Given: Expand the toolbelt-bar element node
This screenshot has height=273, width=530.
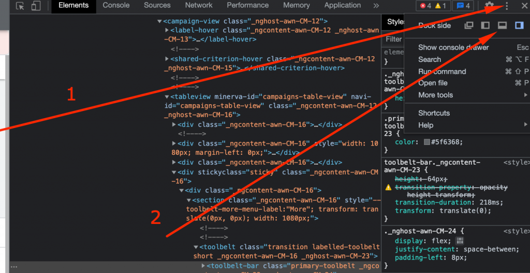Looking at the screenshot, I should pos(203,266).
